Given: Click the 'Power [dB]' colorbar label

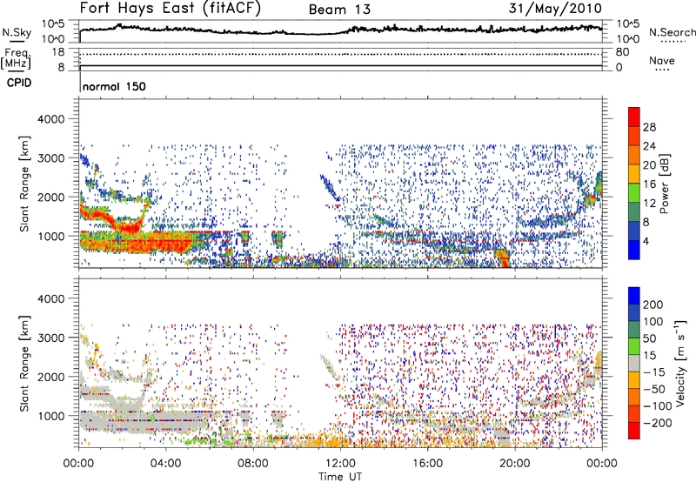Looking at the screenshot, I should (664, 184).
